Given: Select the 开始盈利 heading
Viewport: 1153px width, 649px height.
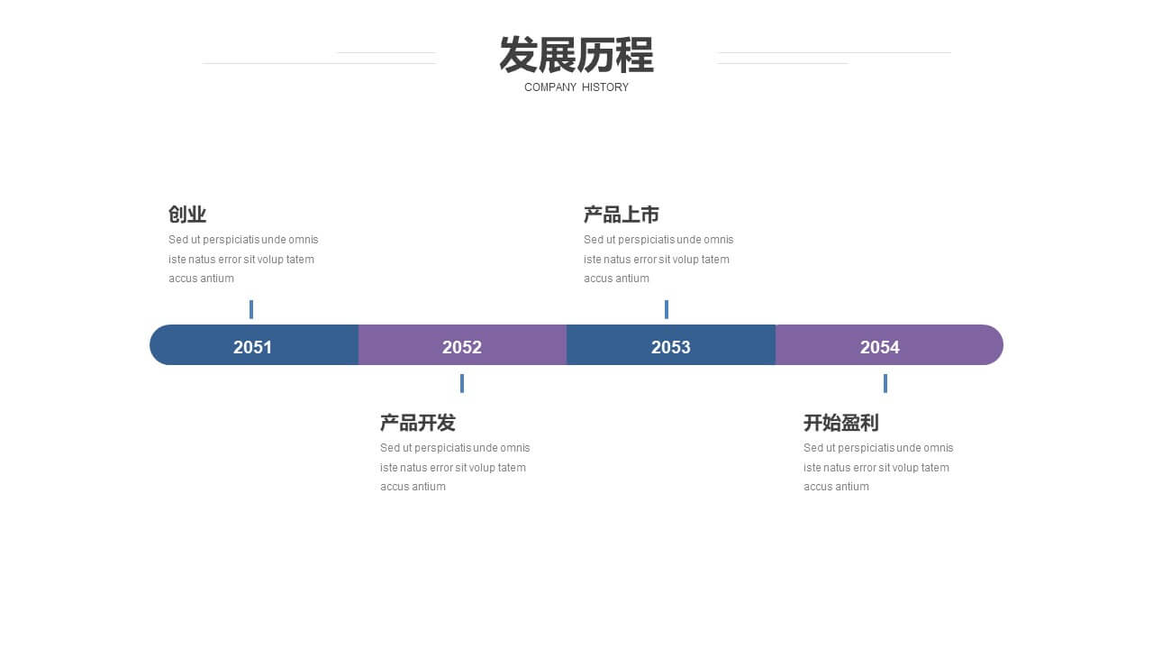Looking at the screenshot, I should [841, 423].
